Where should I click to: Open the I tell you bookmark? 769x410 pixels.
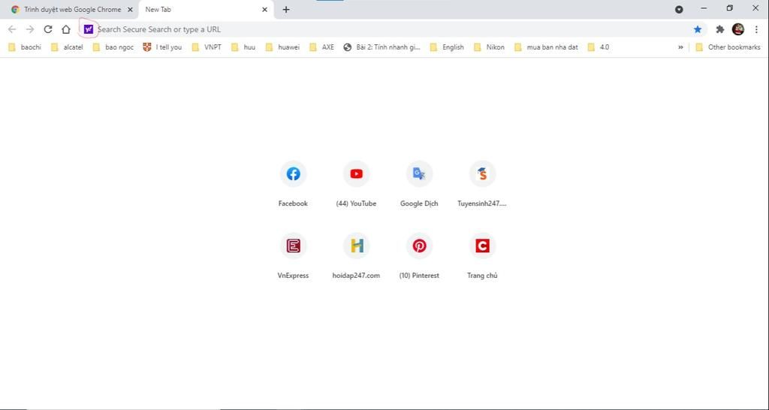pyautogui.click(x=162, y=47)
